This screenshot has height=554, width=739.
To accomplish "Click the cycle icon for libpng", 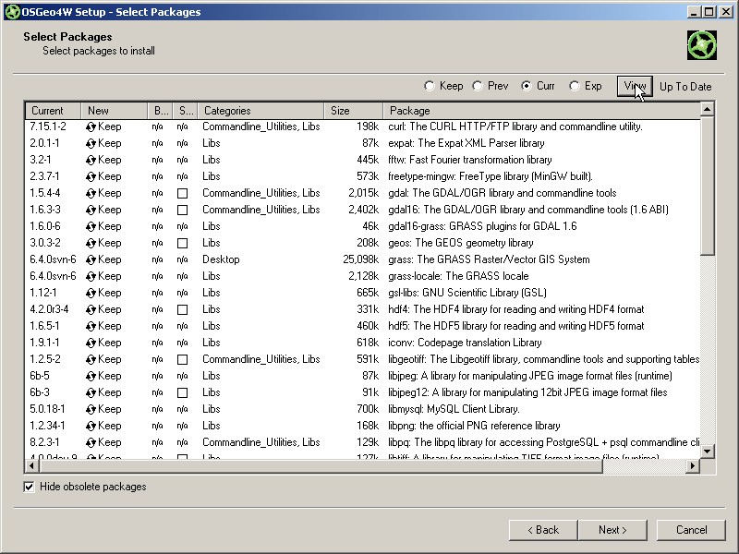I will pos(91,426).
